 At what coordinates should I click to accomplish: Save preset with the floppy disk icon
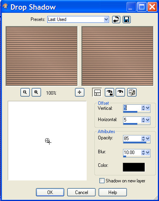click(127, 20)
